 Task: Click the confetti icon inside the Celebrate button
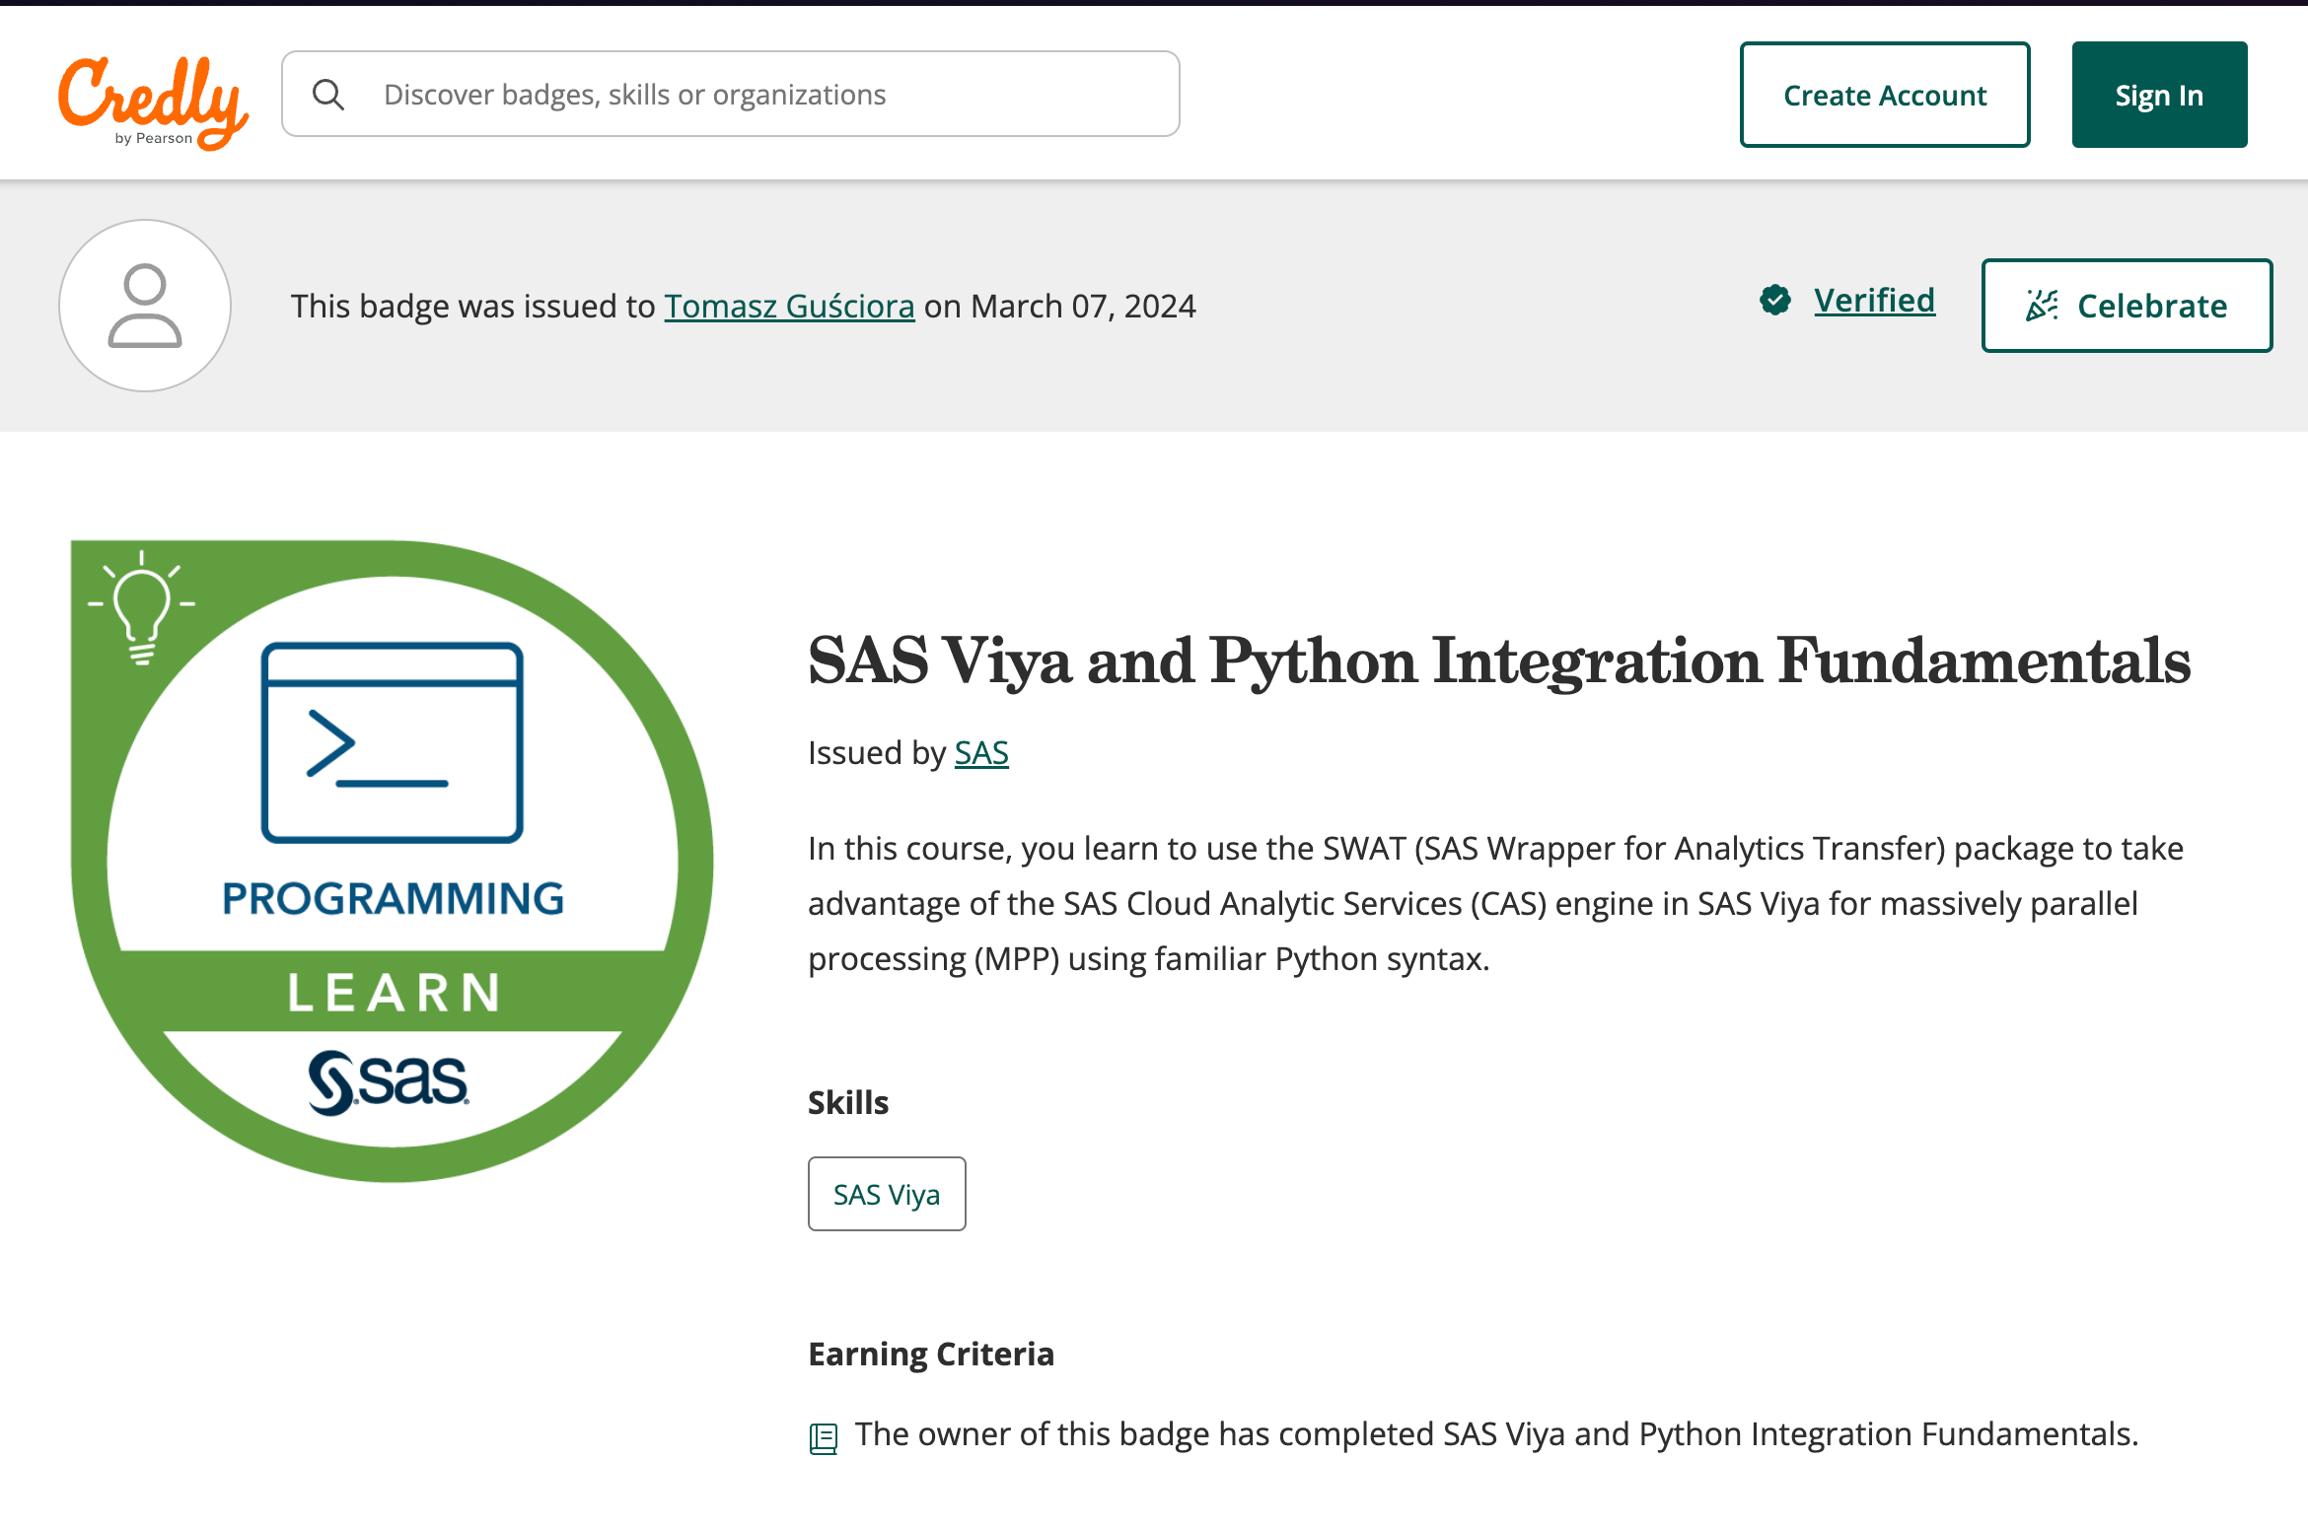(x=2043, y=306)
